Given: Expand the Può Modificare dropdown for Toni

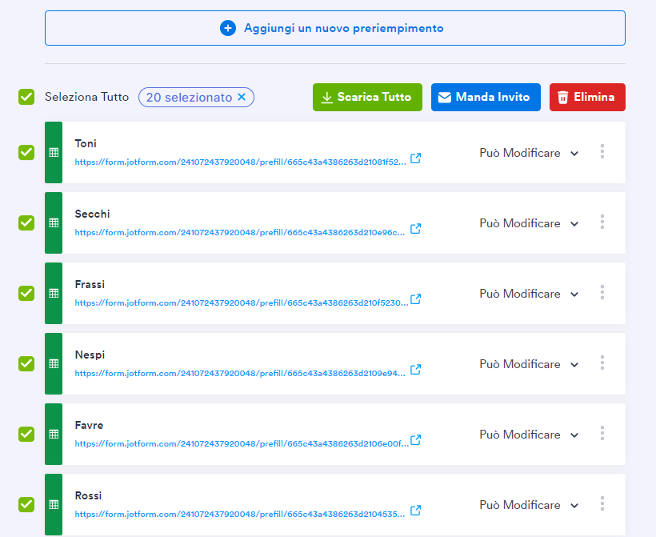Looking at the screenshot, I should pyautogui.click(x=528, y=153).
